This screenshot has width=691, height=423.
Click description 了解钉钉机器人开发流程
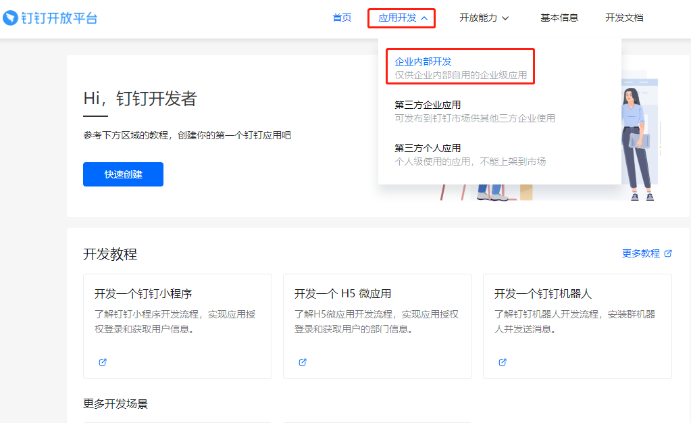click(575, 322)
